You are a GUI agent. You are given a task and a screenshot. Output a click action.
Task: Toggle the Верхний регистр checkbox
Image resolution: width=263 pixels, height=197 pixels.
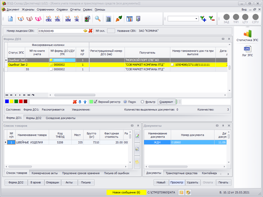pyautogui.click(x=96, y=102)
